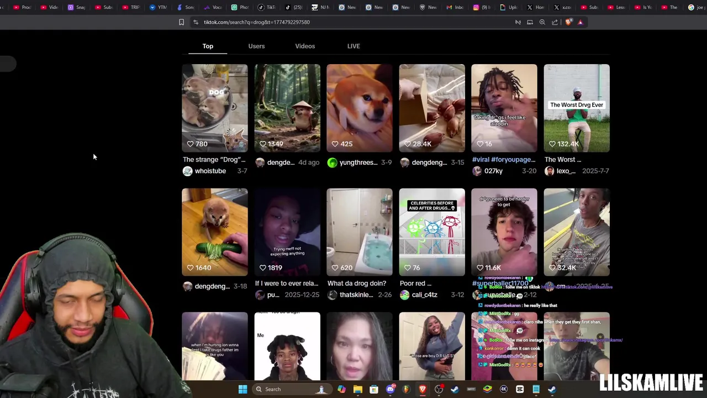
Task: Open Notepad taskbar icon
Action: [536, 389]
